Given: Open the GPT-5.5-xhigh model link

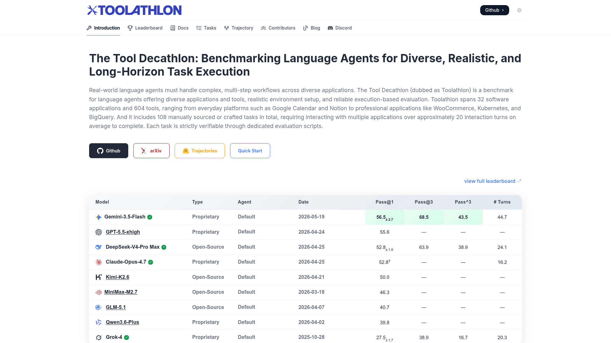Looking at the screenshot, I should [123, 232].
